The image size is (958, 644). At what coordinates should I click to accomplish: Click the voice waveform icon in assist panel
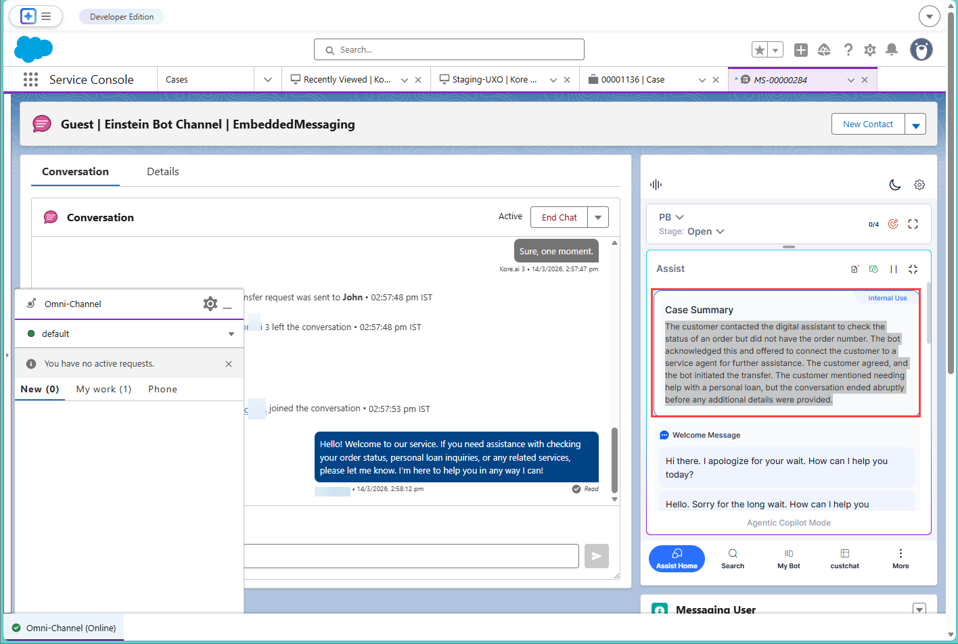coord(656,185)
